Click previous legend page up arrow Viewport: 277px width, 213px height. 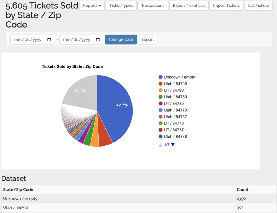(160, 145)
